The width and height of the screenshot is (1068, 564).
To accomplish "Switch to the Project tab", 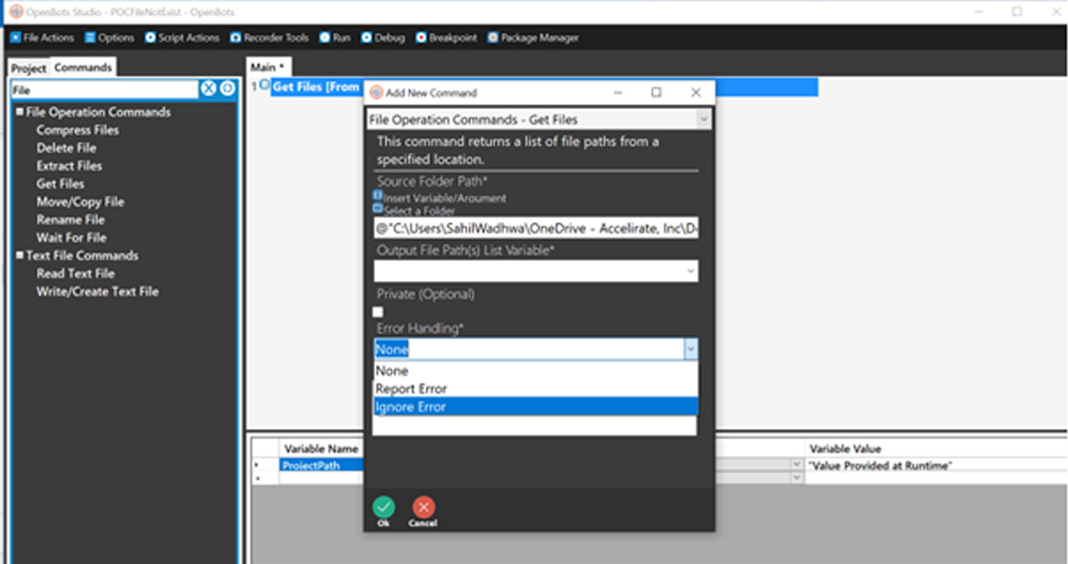I will pyautogui.click(x=29, y=68).
